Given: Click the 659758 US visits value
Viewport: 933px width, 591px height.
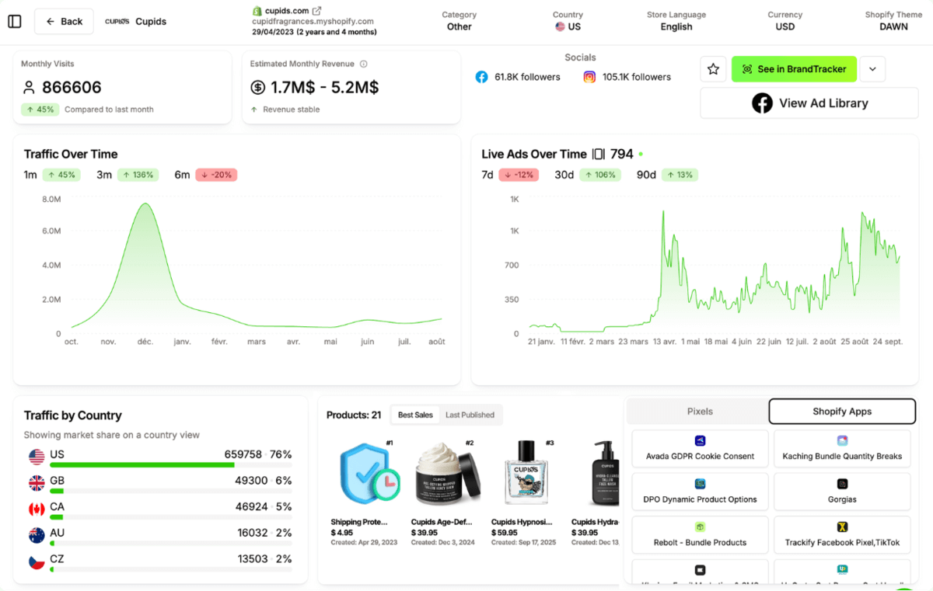Looking at the screenshot, I should point(243,454).
